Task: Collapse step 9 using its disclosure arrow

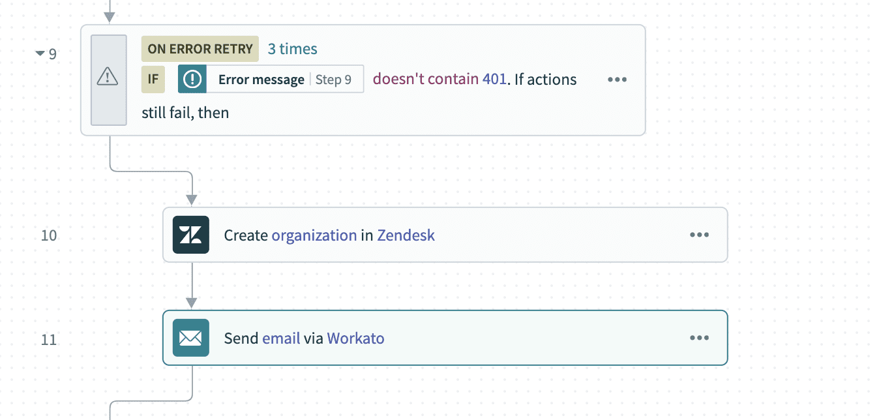Action: (40, 54)
